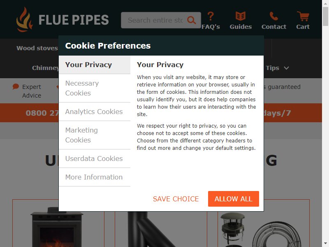Viewport: 329px width, 247px height.
Task: Click the search magnifier icon
Action: [191, 20]
